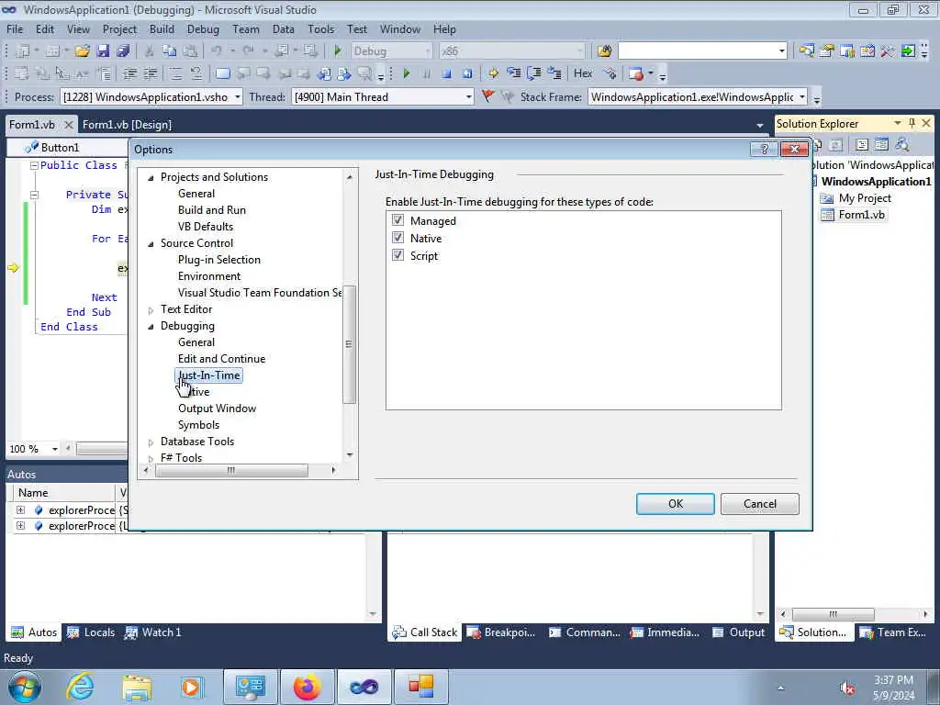The image size is (940, 705).
Task: Click the muted volume tray icon
Action: (847, 688)
